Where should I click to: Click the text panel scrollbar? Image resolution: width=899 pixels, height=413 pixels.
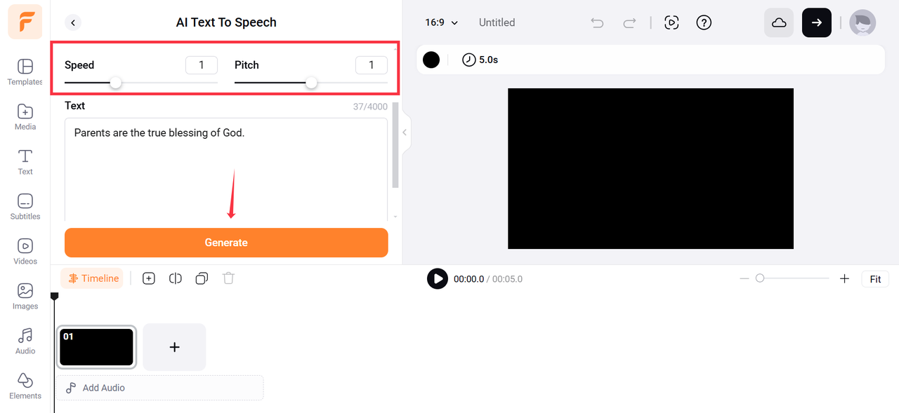coord(395,146)
